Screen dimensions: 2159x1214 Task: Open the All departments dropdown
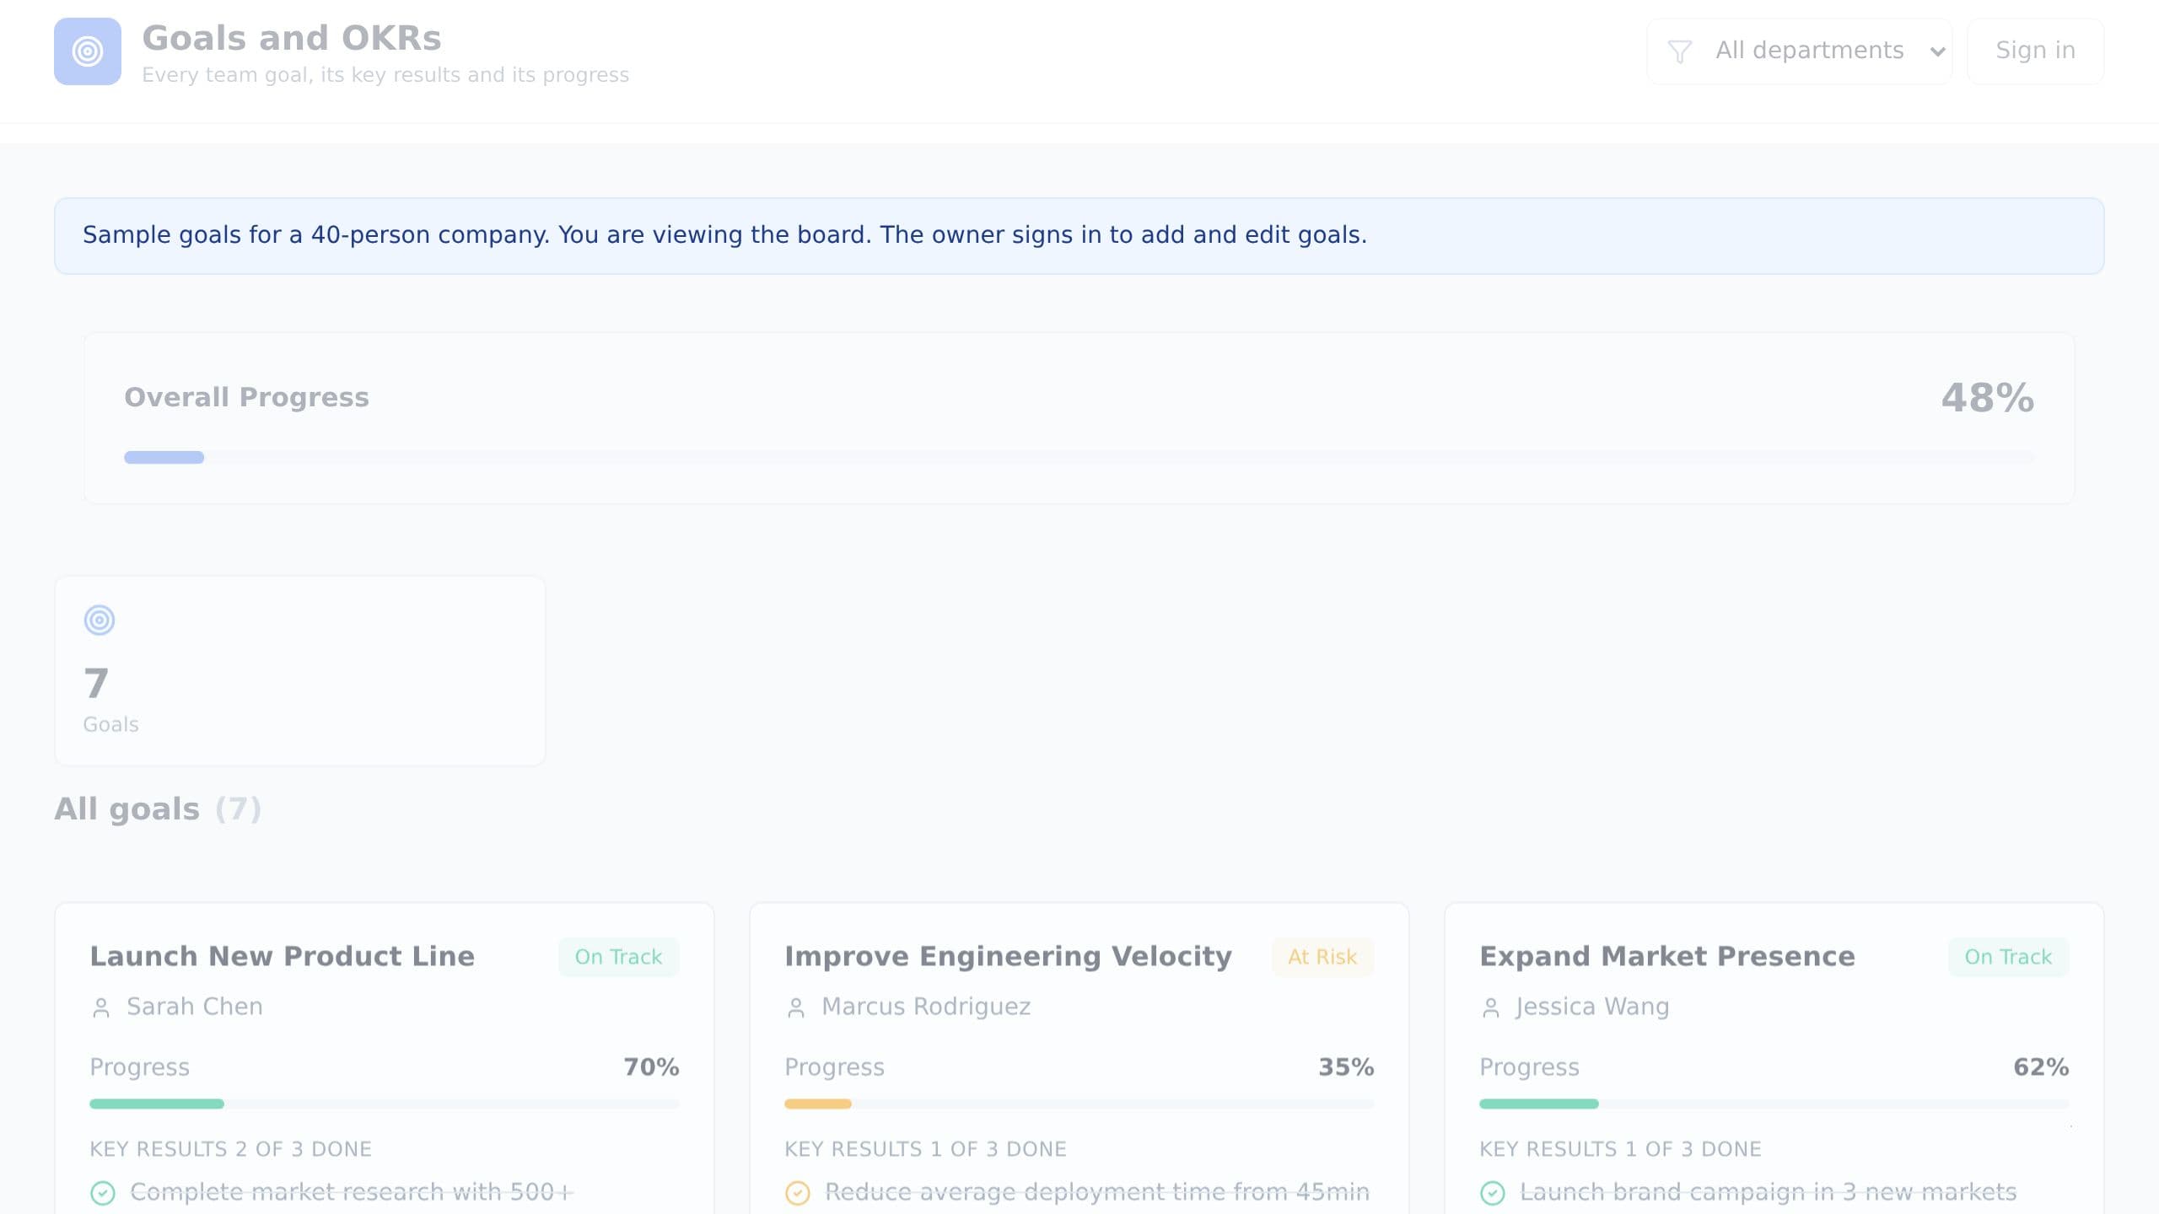[x=1800, y=51]
